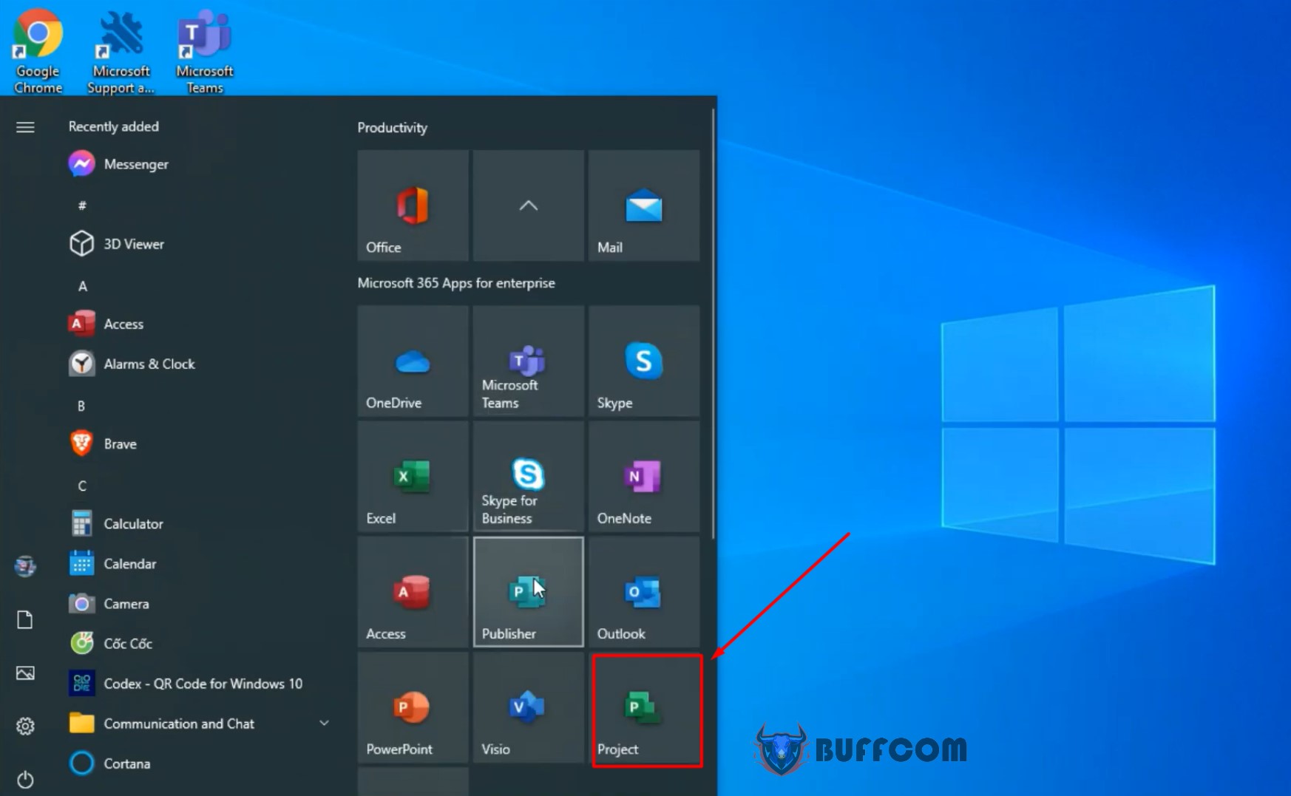Launch Skype for Business tile
Image resolution: width=1291 pixels, height=796 pixels.
click(528, 477)
